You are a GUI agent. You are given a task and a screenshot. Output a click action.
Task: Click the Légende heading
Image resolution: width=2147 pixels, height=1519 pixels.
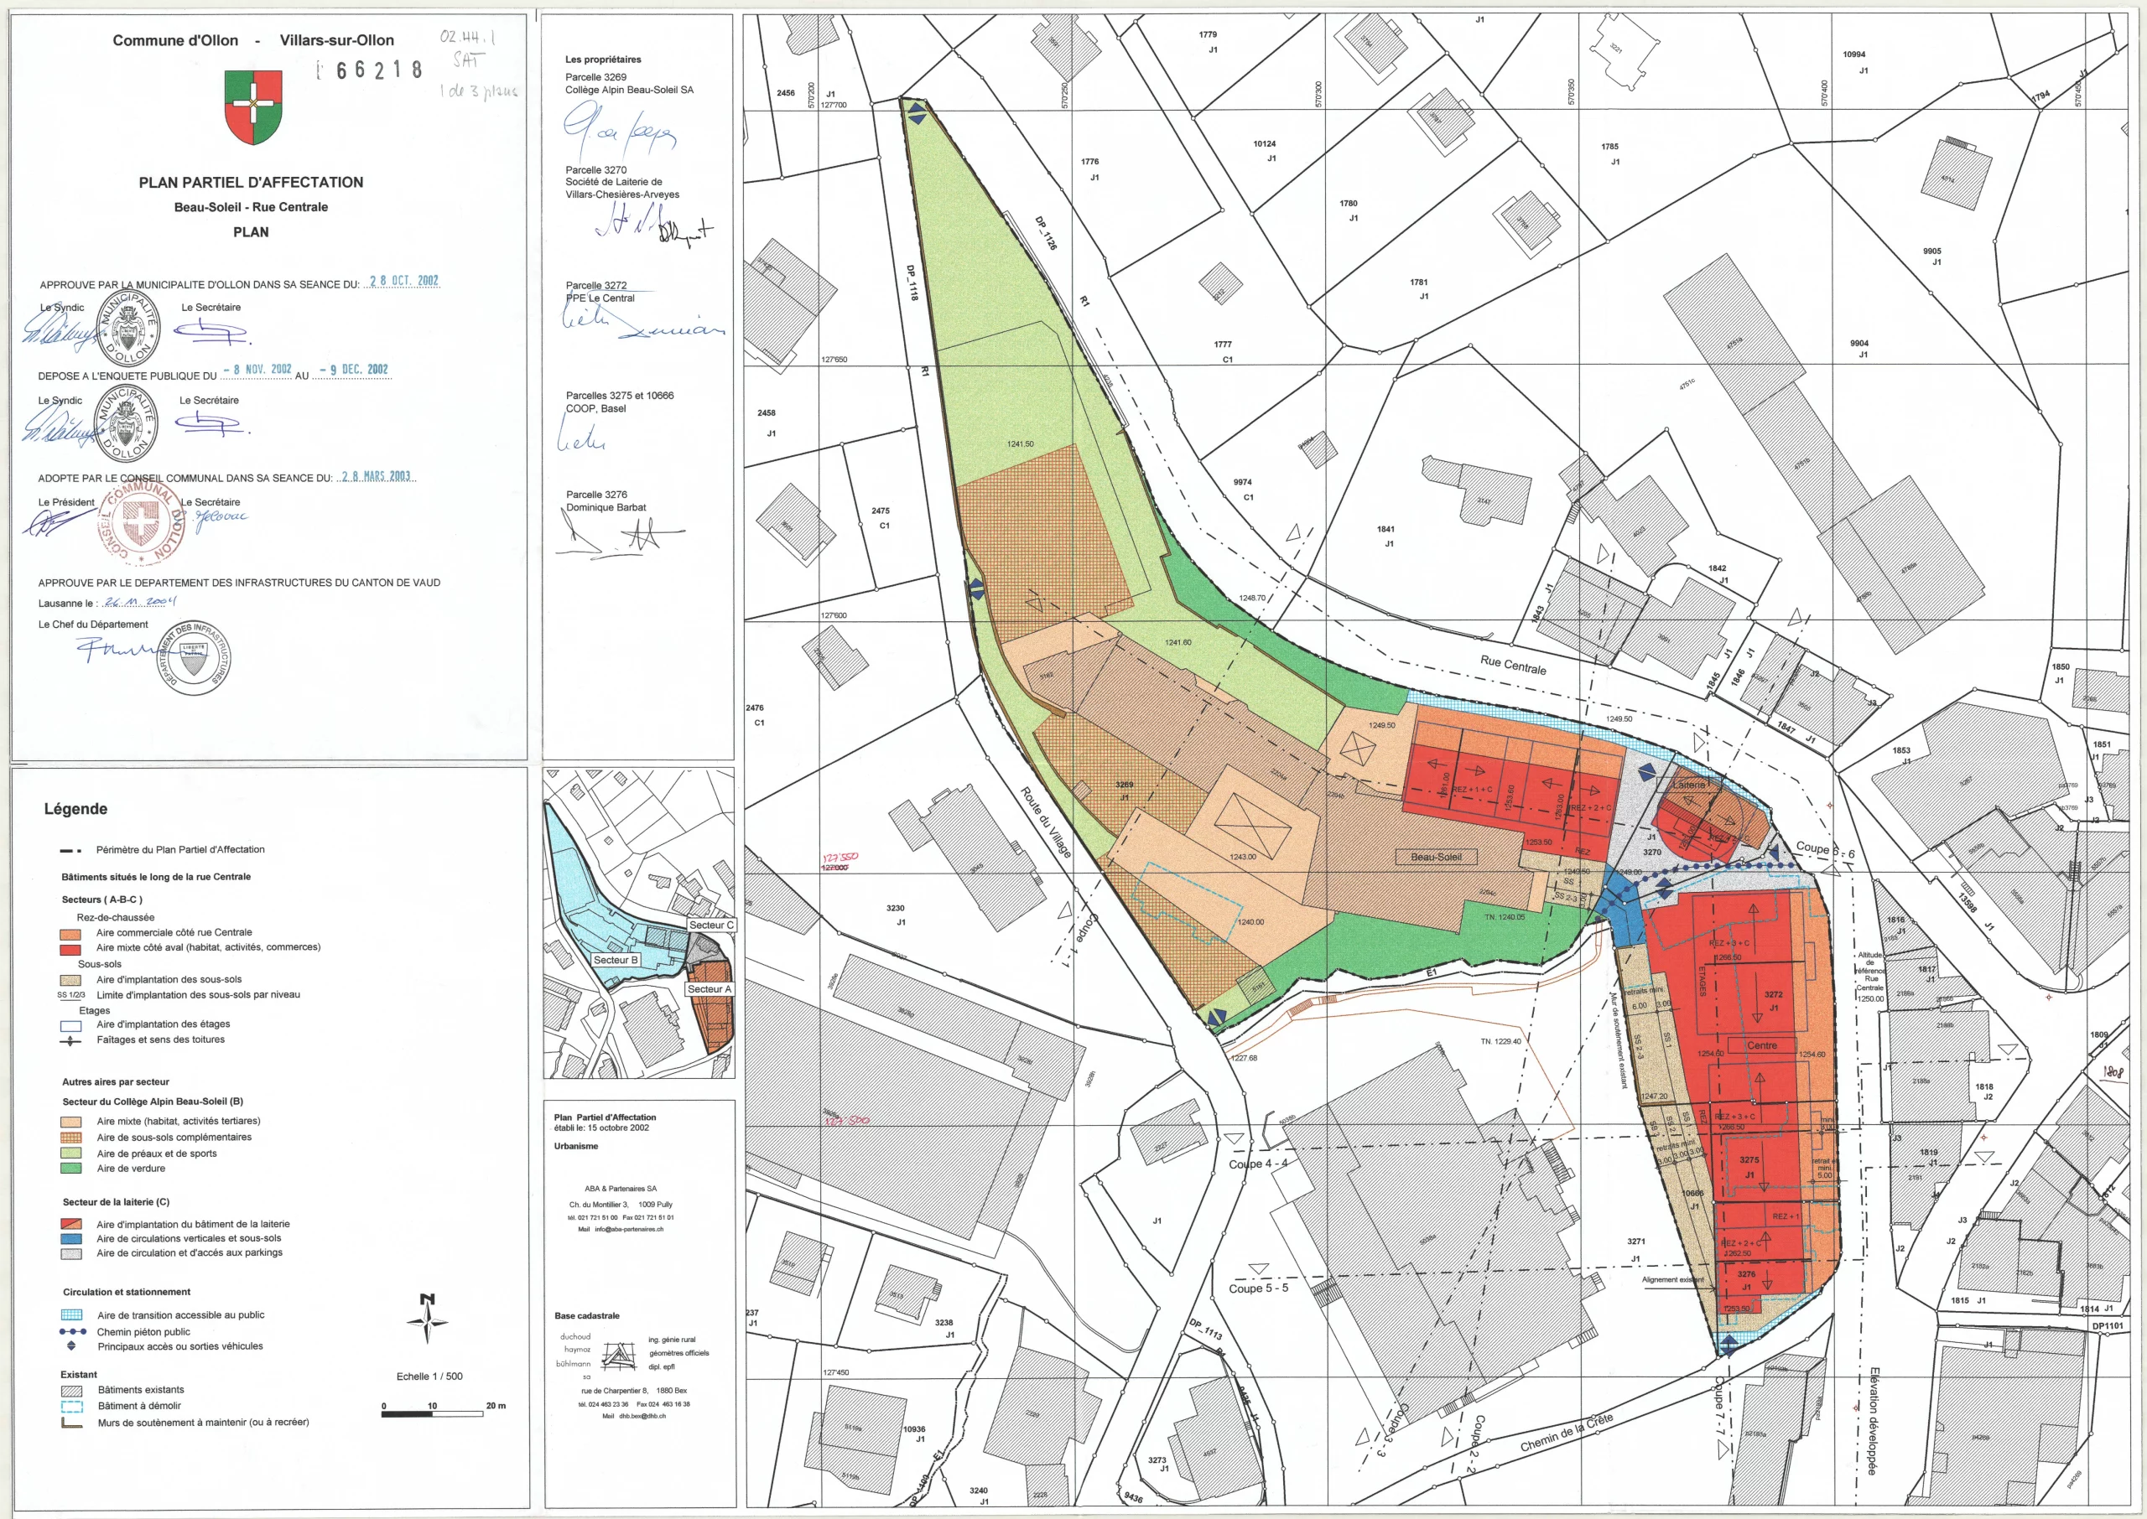[x=75, y=809]
